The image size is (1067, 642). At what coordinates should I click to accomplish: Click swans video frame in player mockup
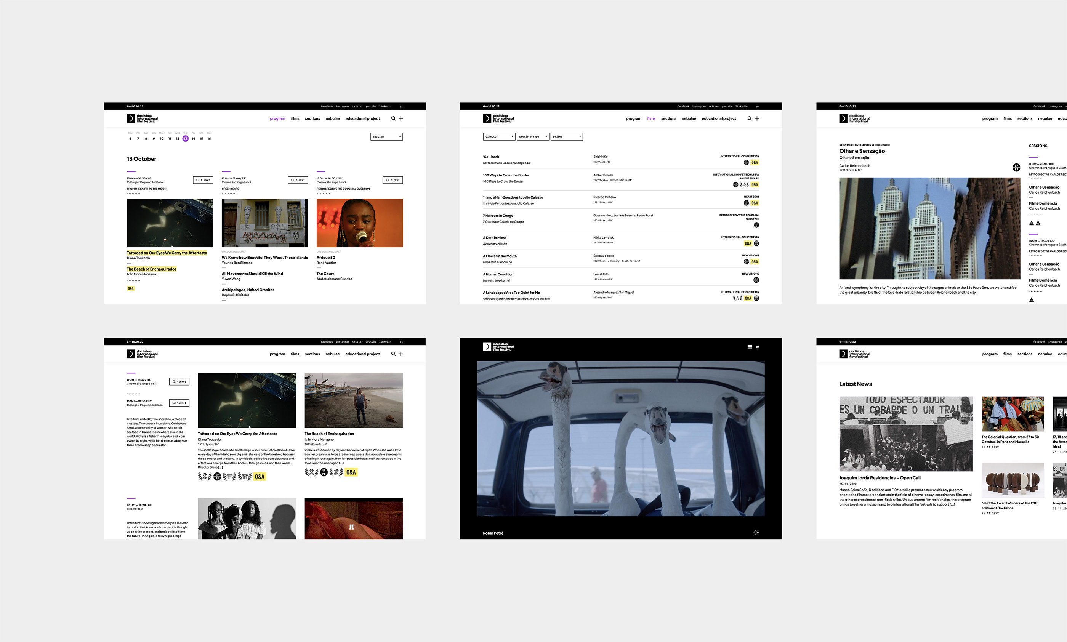[x=620, y=438]
